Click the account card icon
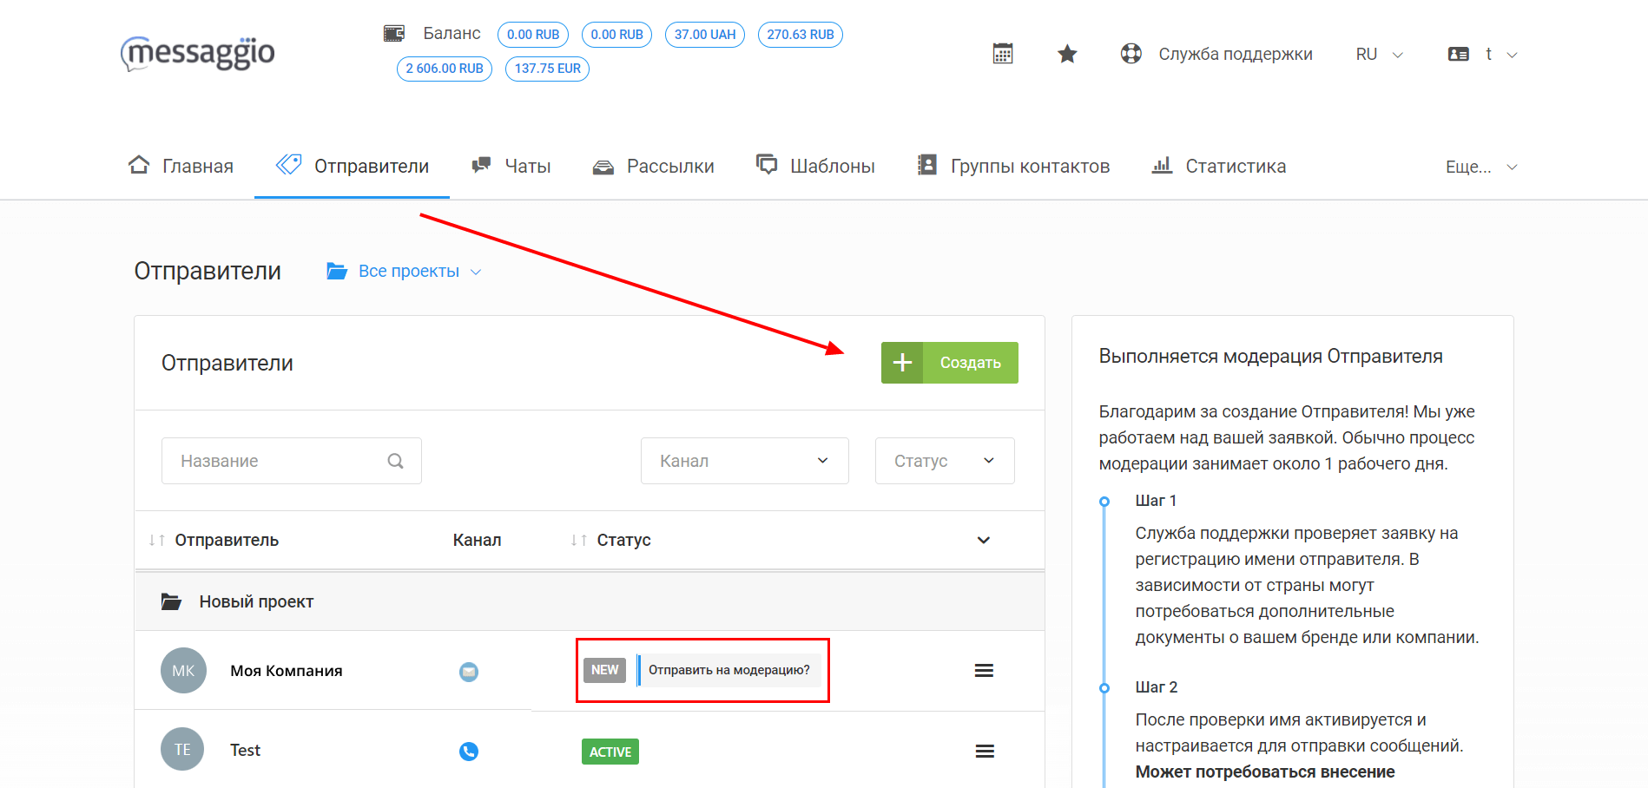Image resolution: width=1648 pixels, height=788 pixels. click(x=1459, y=54)
